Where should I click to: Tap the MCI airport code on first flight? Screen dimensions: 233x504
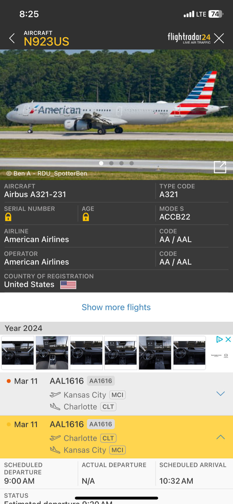pyautogui.click(x=117, y=395)
